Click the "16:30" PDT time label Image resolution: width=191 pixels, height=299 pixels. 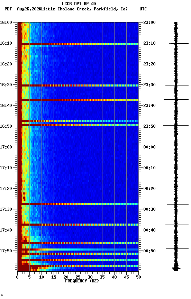point(6,85)
